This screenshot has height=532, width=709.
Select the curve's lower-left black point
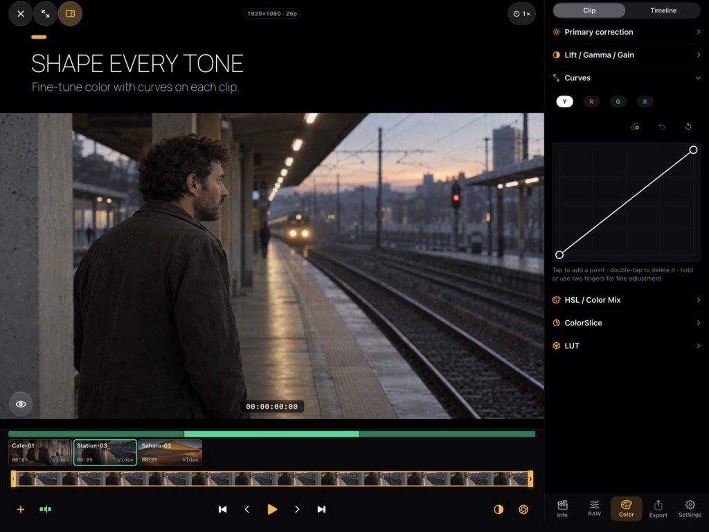click(559, 255)
